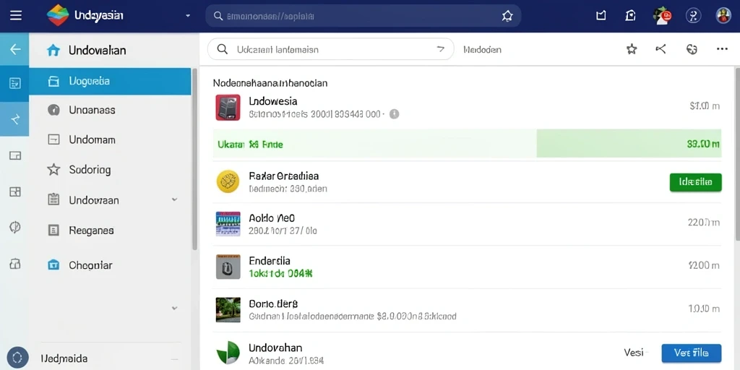Select the highlighted Uoguraia sidebar item
This screenshot has width=740, height=370.
point(110,81)
